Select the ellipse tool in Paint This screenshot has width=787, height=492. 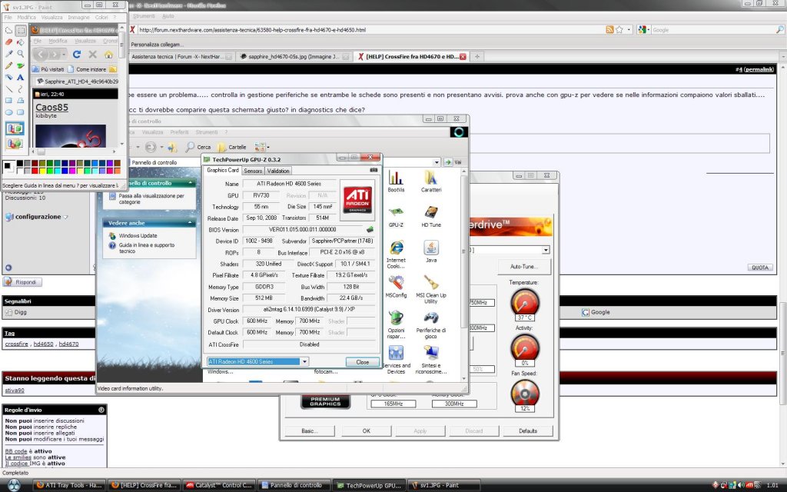click(8, 112)
